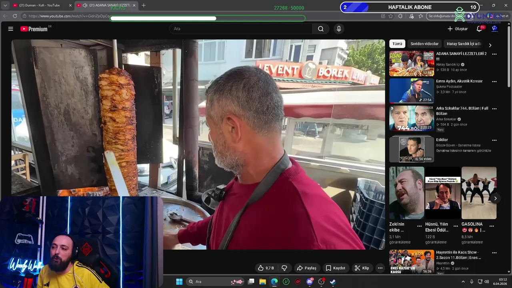Open the Emre Aydın Akustik Konser thumbnail

(x=412, y=91)
